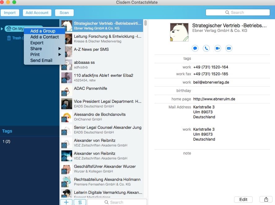This screenshot has height=205, width=275.
Task: Click the plus add contact button
Action: [66, 202]
